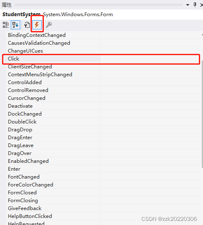Image resolution: width=203 pixels, height=225 pixels.
Task: Open the window position dropdown arrow
Action: click(188, 5)
